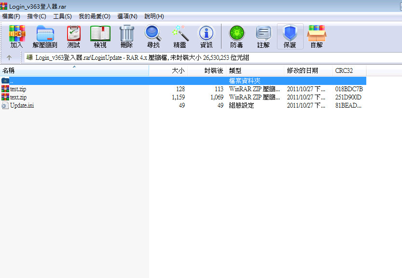
Task: Click 自解 (SFX) box icon
Action: tap(317, 36)
